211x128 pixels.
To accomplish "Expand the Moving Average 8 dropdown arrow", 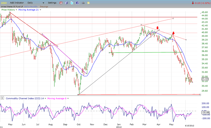I will [x=68, y=98].
